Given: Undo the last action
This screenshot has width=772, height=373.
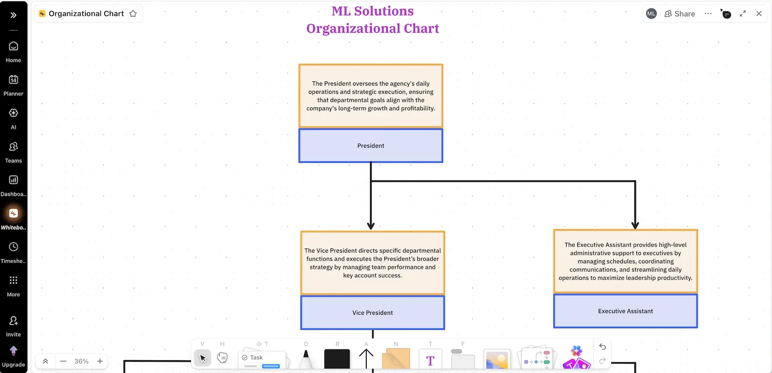Looking at the screenshot, I should 603,347.
